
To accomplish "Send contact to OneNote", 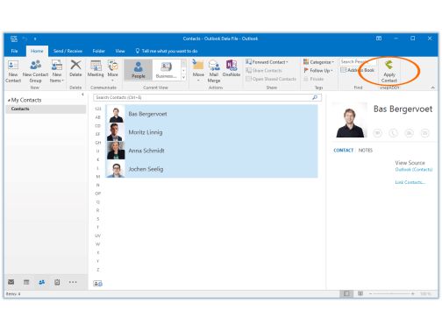I will pyautogui.click(x=232, y=69).
